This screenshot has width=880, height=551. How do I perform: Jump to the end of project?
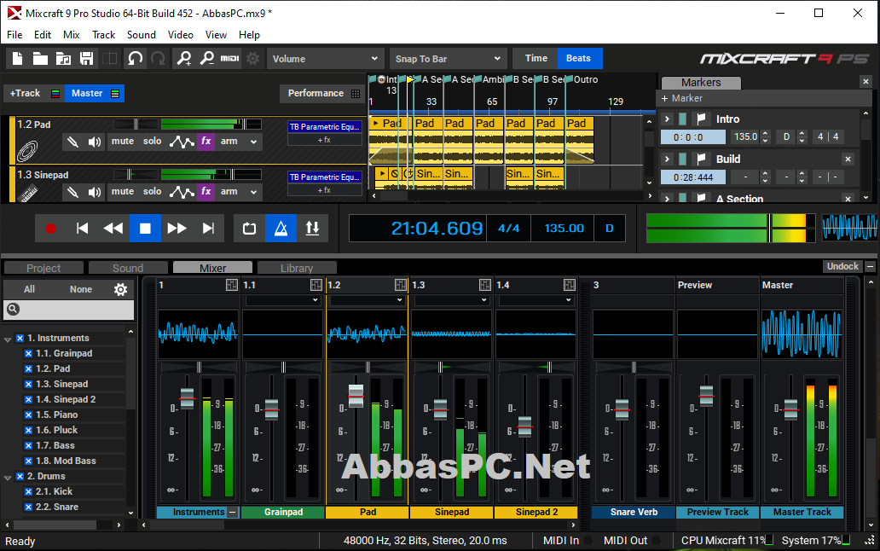click(x=208, y=229)
